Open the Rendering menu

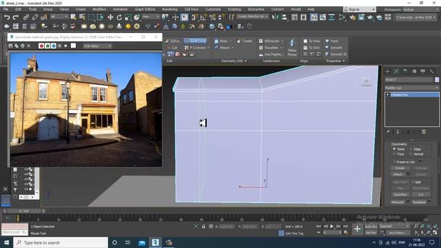pyautogui.click(x=170, y=9)
